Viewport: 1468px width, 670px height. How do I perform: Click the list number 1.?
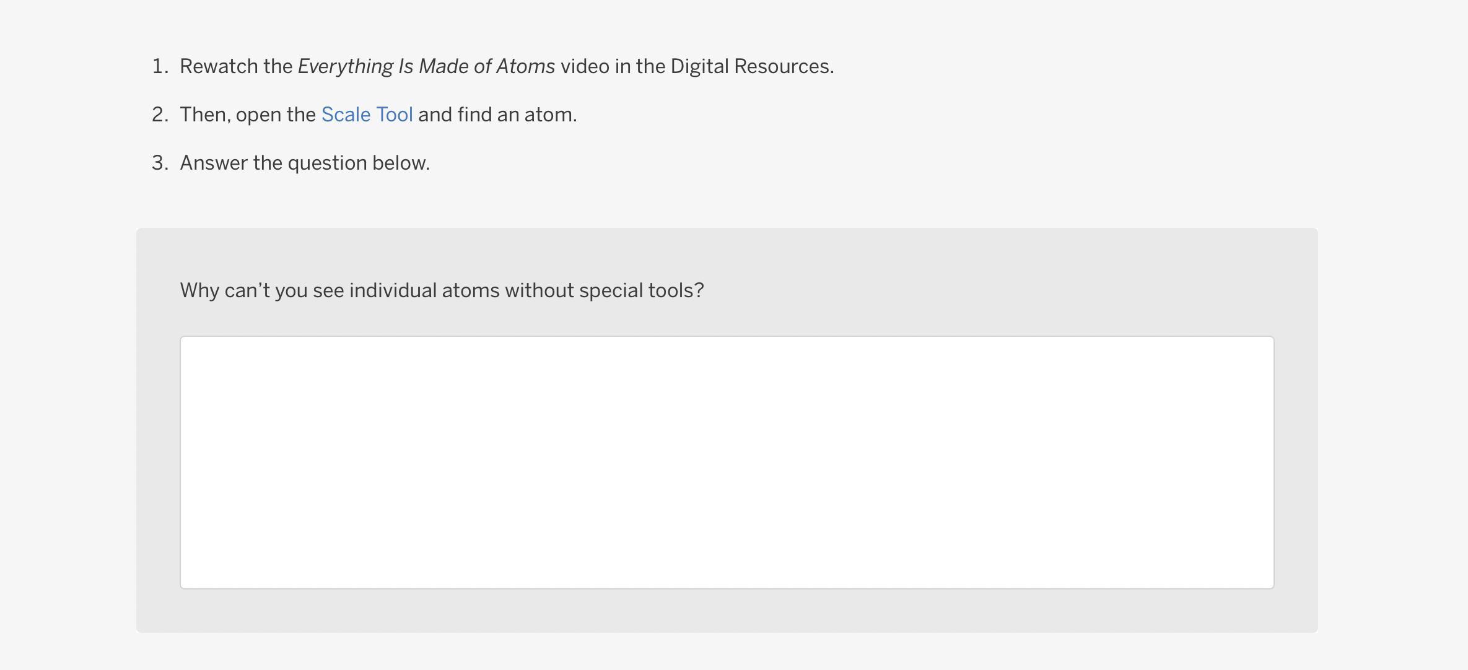coord(159,66)
